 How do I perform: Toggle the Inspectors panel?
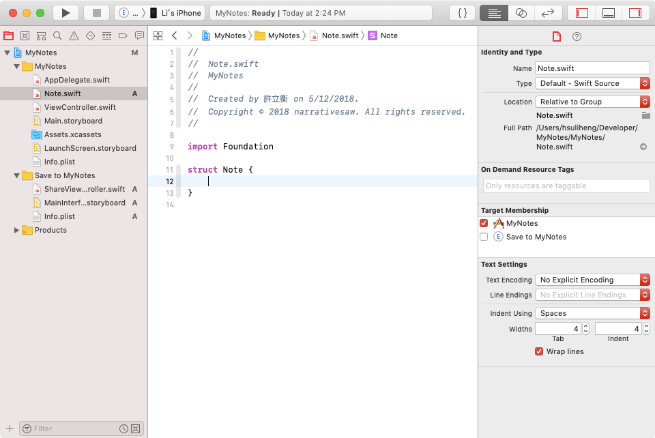coord(635,13)
